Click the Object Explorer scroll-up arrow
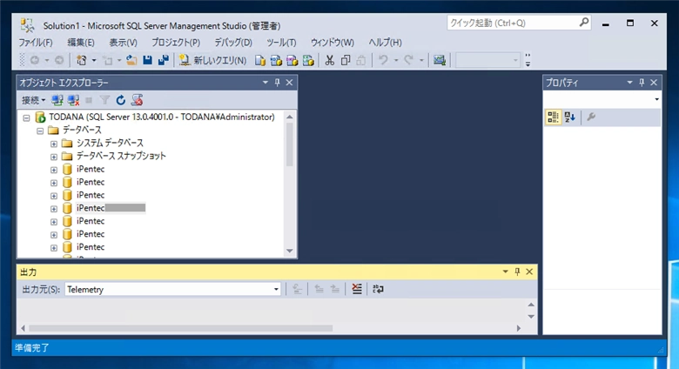The height and width of the screenshot is (369, 679). click(290, 117)
